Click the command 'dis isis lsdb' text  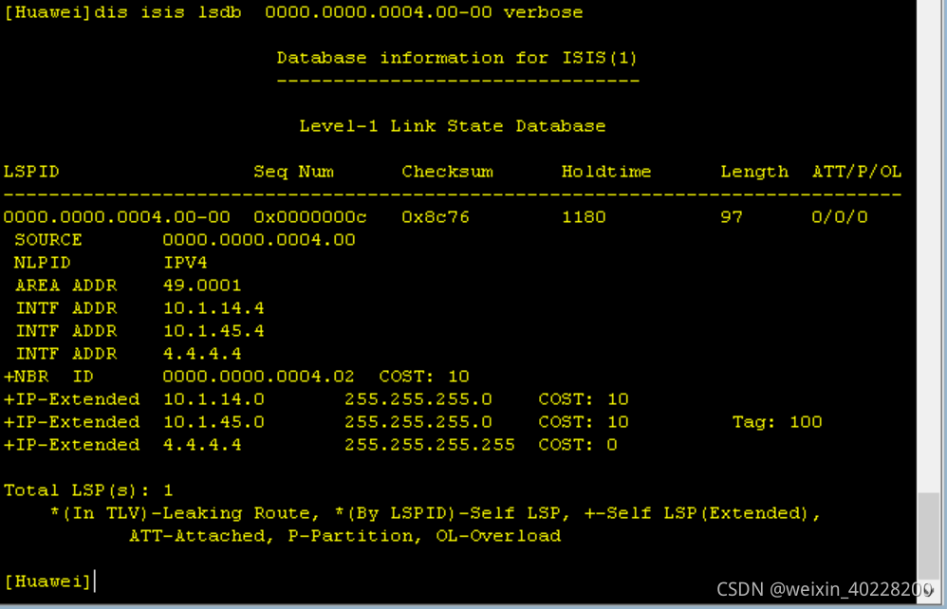(x=167, y=12)
